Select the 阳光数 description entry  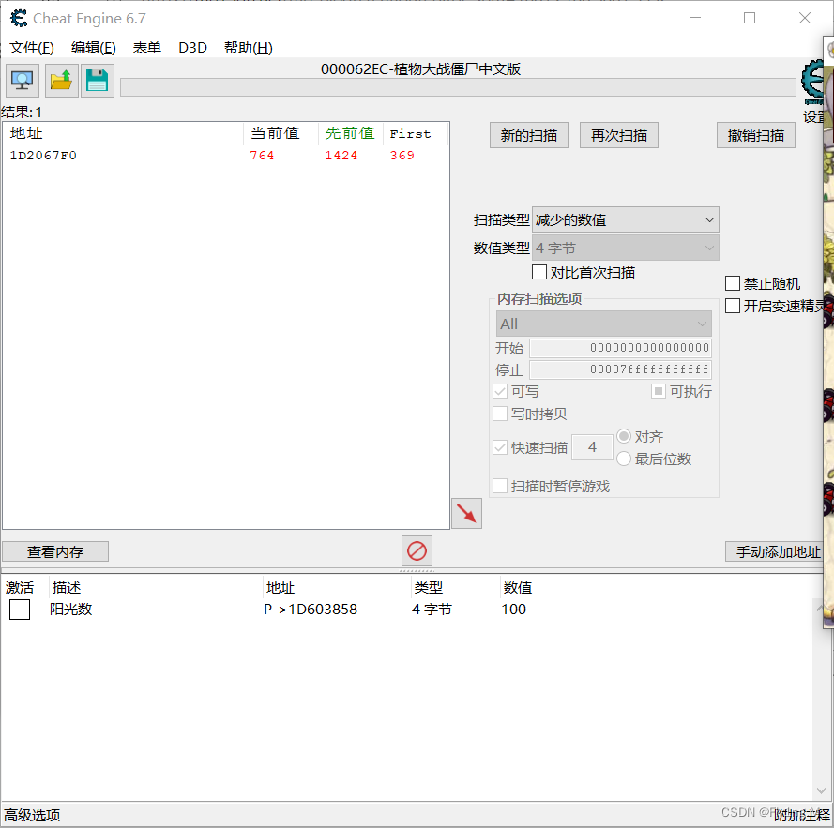tap(70, 610)
